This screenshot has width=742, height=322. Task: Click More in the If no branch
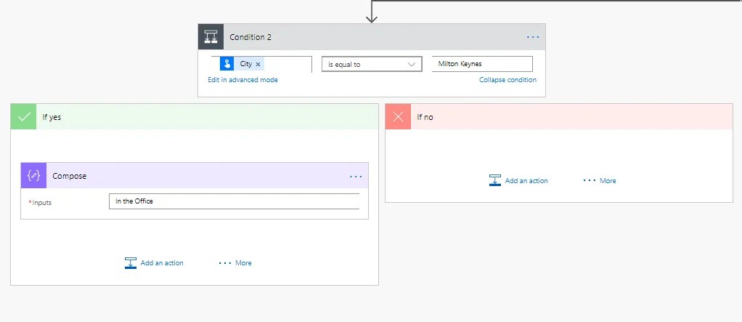pyautogui.click(x=600, y=180)
